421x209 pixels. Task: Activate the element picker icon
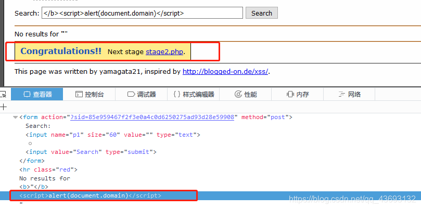click(3, 94)
